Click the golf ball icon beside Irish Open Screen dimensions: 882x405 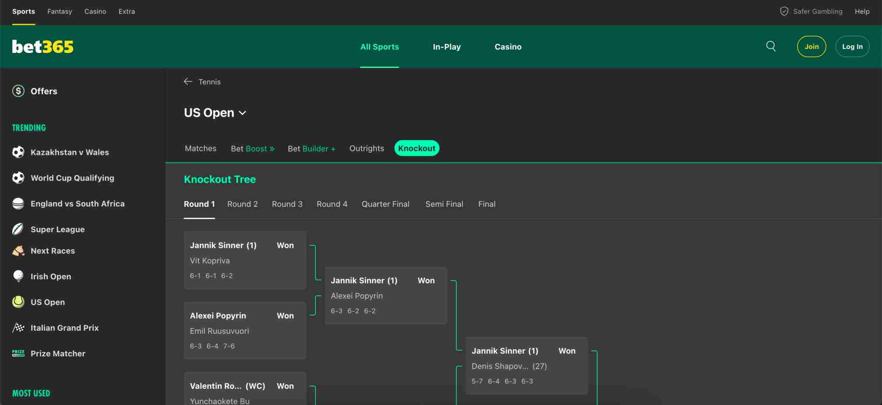point(18,276)
